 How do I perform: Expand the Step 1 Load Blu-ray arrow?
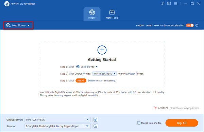(x=97, y=67)
